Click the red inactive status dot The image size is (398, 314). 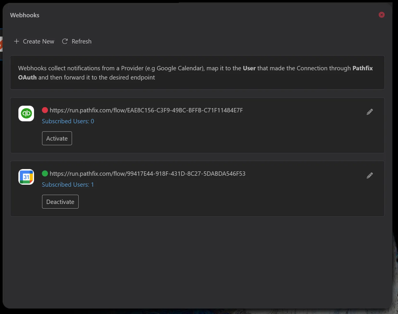pyautogui.click(x=45, y=110)
